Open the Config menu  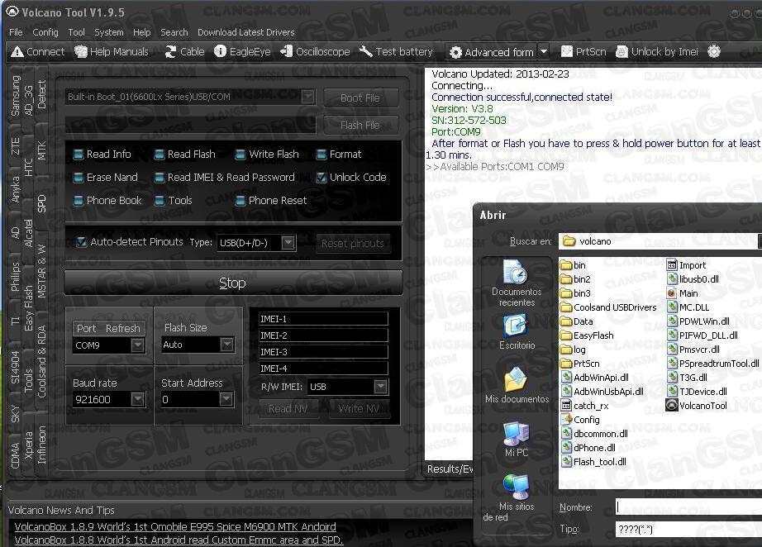click(45, 32)
